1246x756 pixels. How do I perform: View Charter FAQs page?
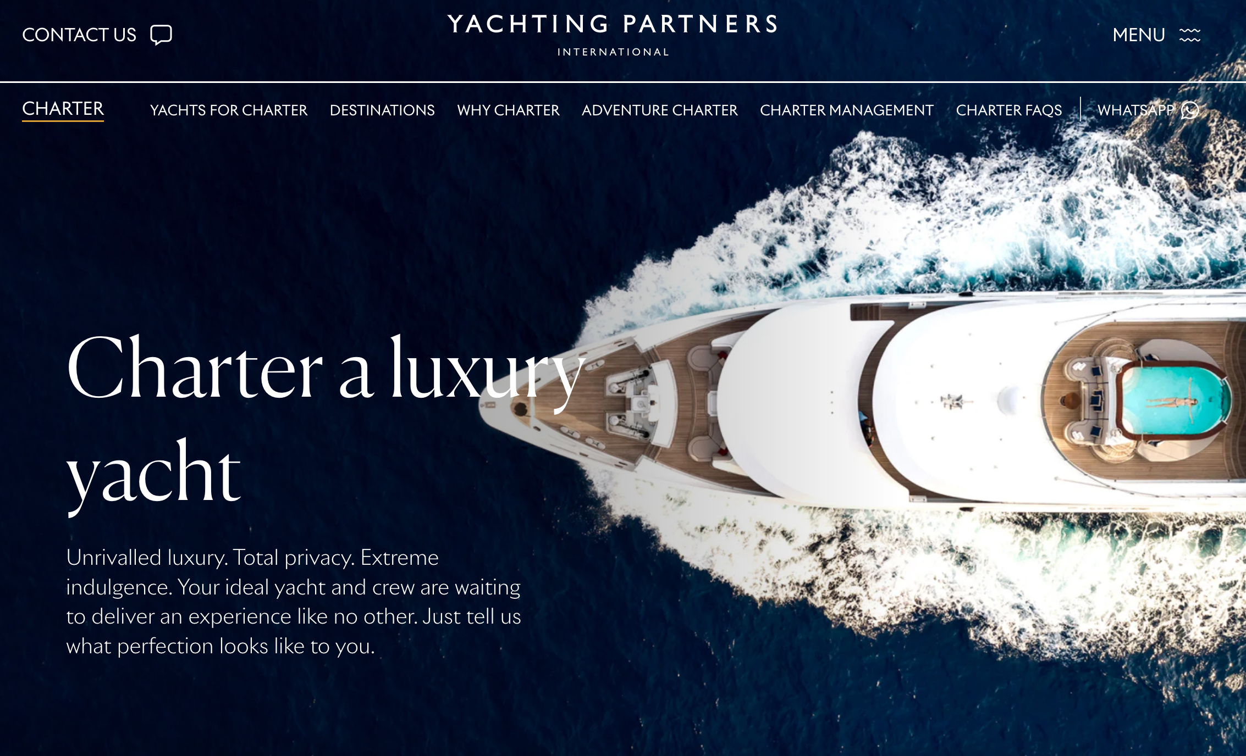click(x=1009, y=110)
